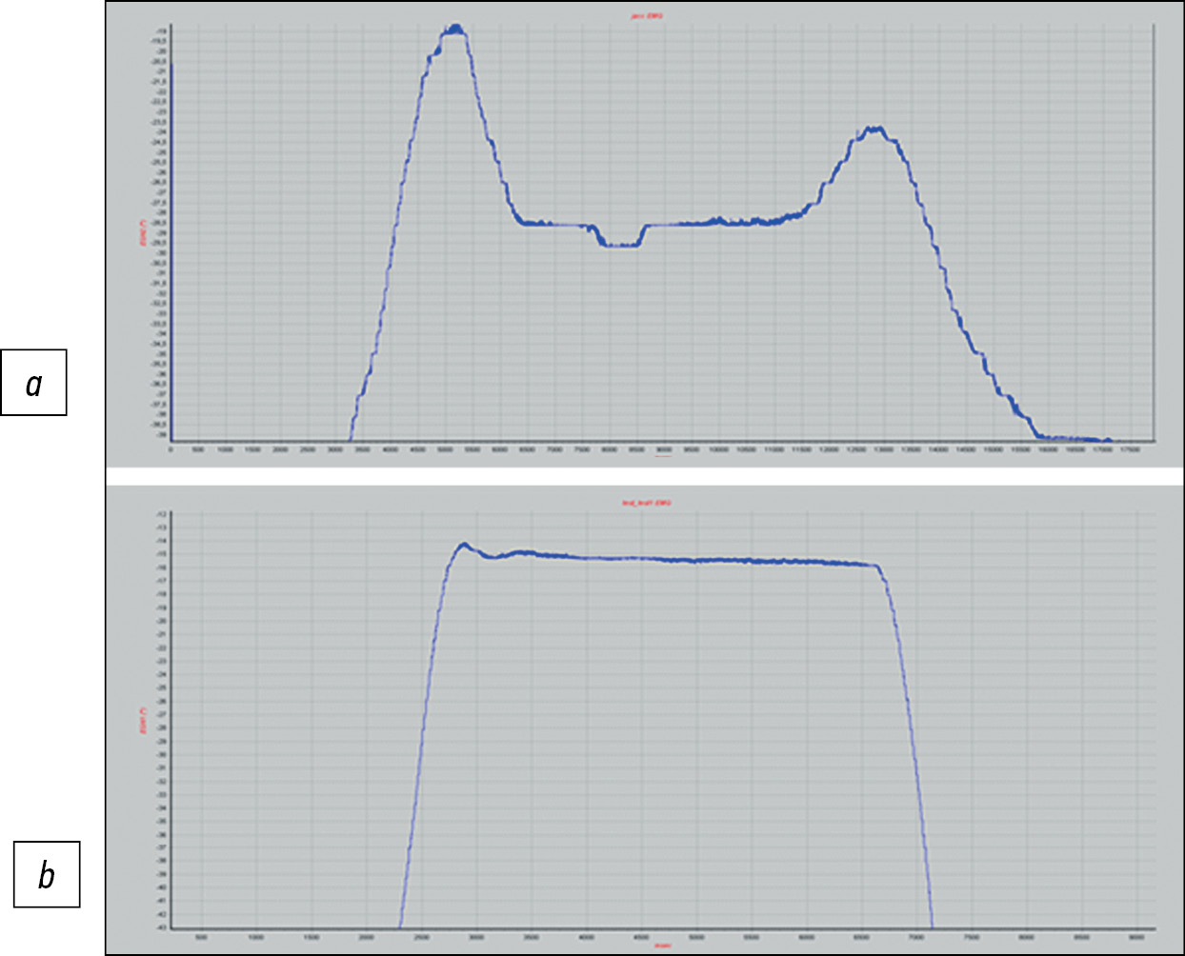This screenshot has width=1185, height=956.
Task: Click the red x-axis label under the top chart
Action: pyautogui.click(x=663, y=456)
